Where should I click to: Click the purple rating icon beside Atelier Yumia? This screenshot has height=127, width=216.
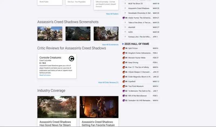124,18
